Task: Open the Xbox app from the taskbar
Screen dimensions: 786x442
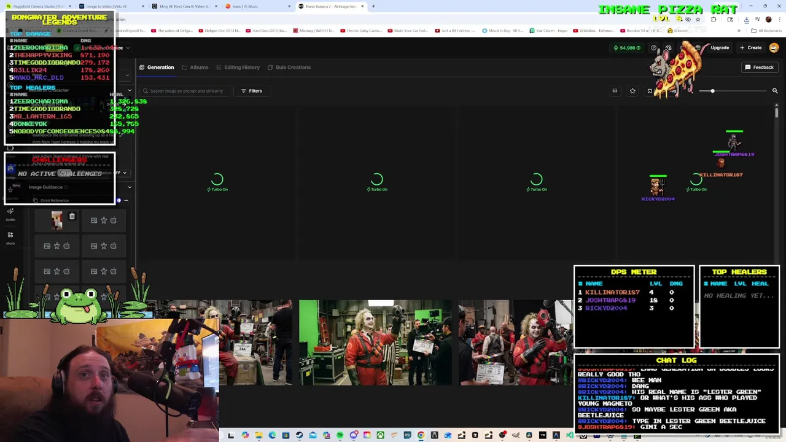Action: click(x=380, y=435)
